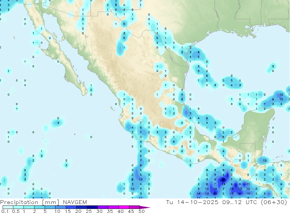Click the '25' legend scale label
The height and width of the screenshot is (213, 290).
point(89,211)
